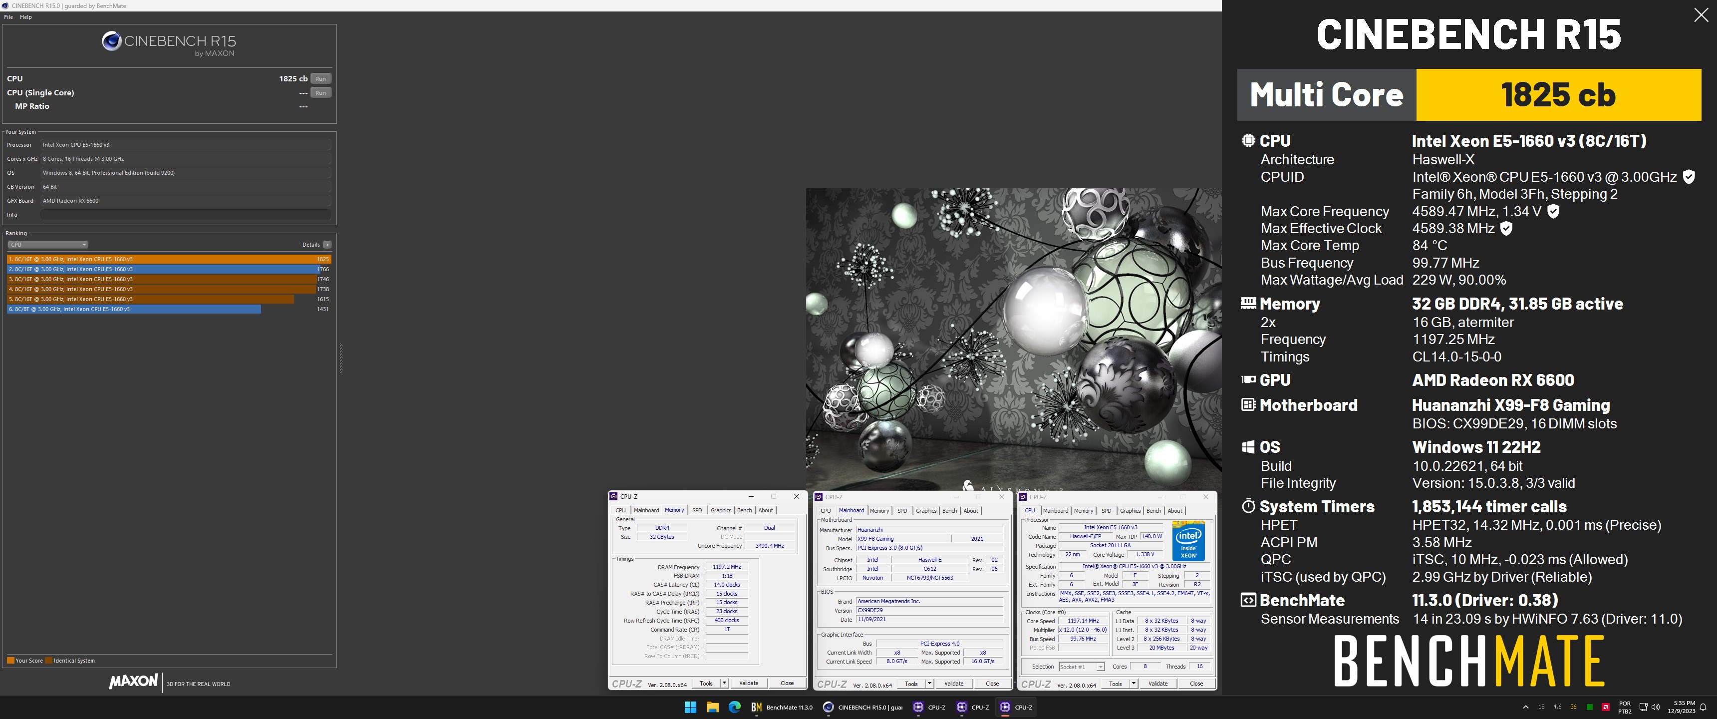Open File Explorer from the taskbar

point(713,707)
